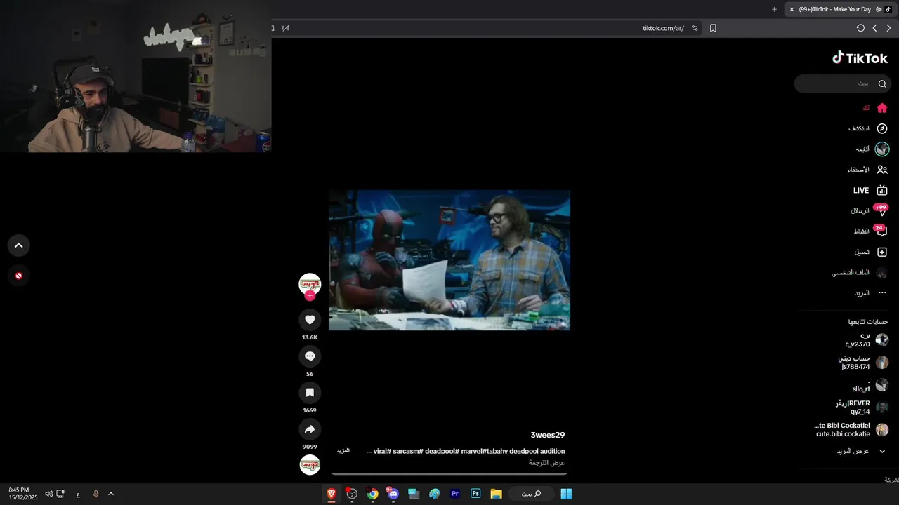Go to the previous video with the up arrow
The height and width of the screenshot is (505, 899).
coord(19,245)
